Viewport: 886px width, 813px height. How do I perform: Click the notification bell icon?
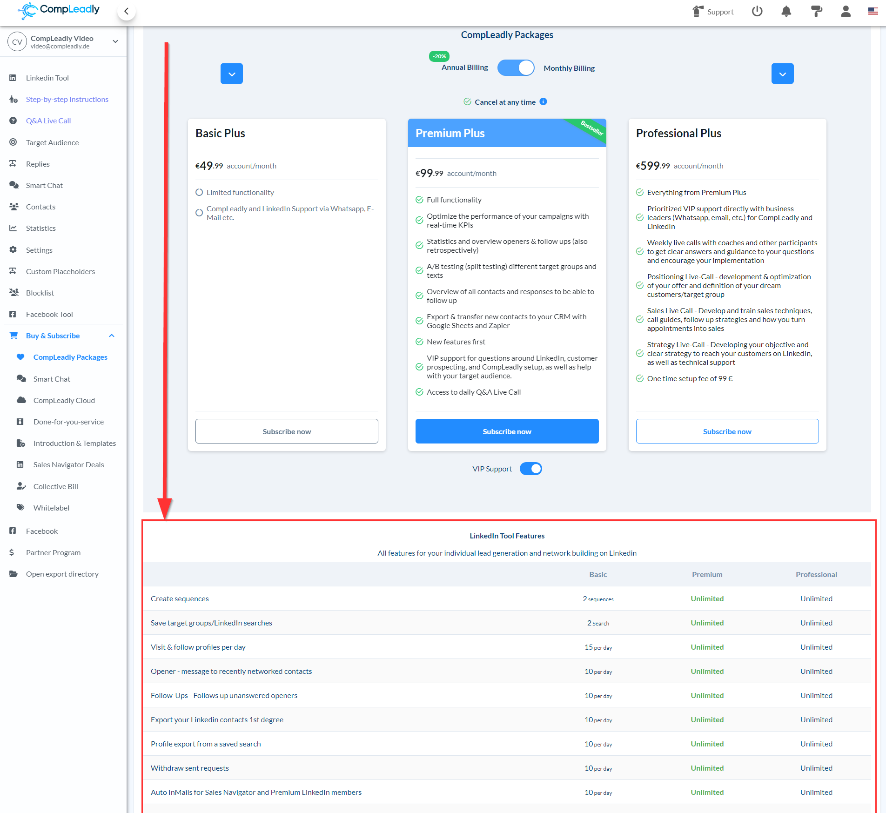786,12
